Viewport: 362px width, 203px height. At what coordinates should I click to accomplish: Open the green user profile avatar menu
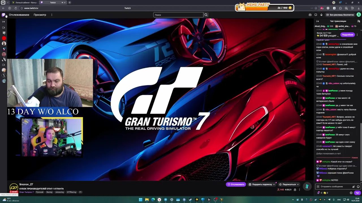[359, 15]
